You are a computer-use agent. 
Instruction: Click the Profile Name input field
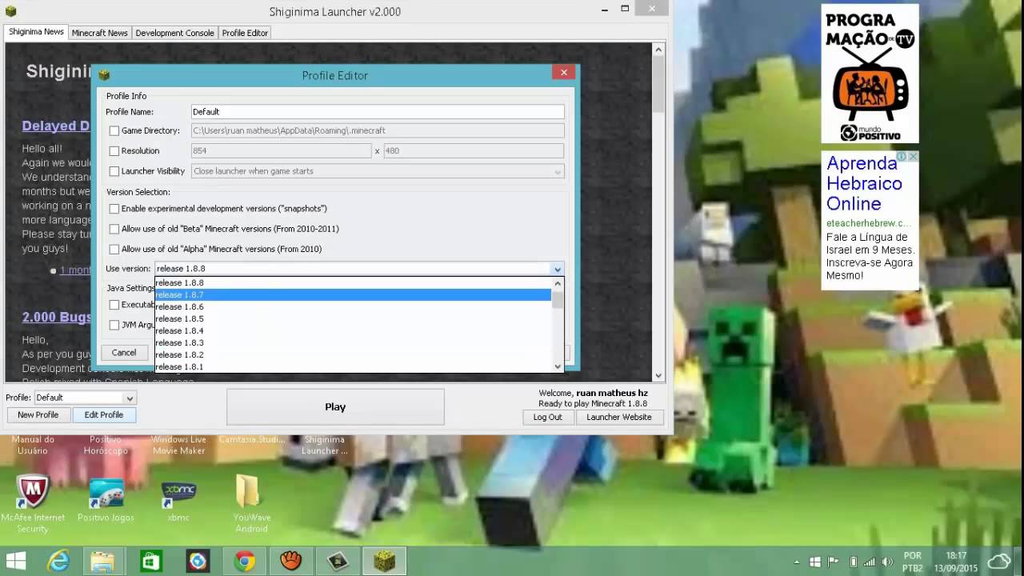click(x=378, y=112)
